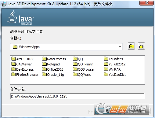Select the VS_ult2012 folder
The width and height of the screenshot is (155, 118).
[x=115, y=64]
